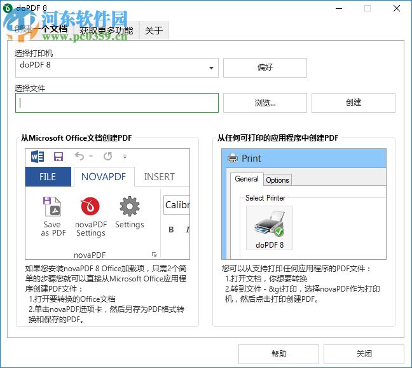
Task: Click the novaPDF group label
Action: [x=90, y=255]
